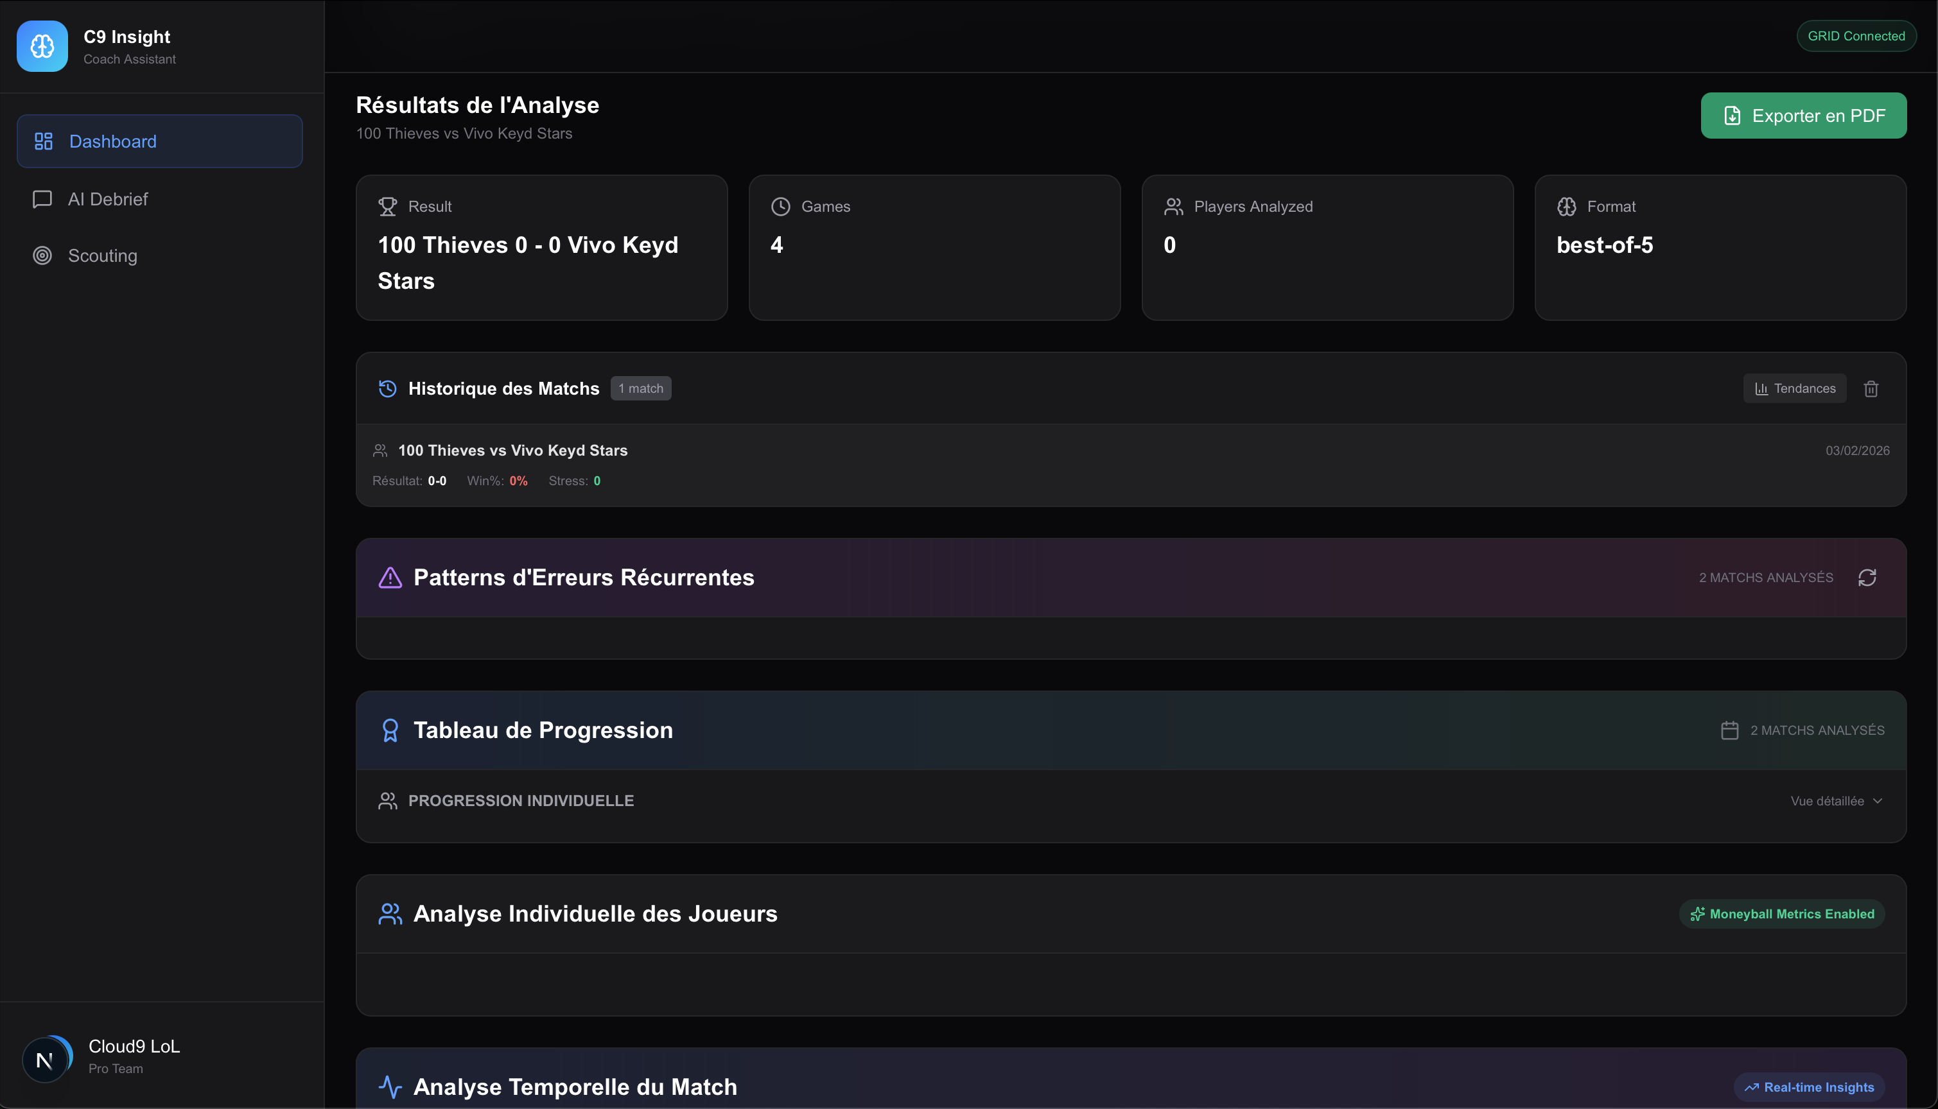Image resolution: width=1938 pixels, height=1109 pixels.
Task: Click the C9 Insight brain logo icon
Action: pyautogui.click(x=42, y=46)
